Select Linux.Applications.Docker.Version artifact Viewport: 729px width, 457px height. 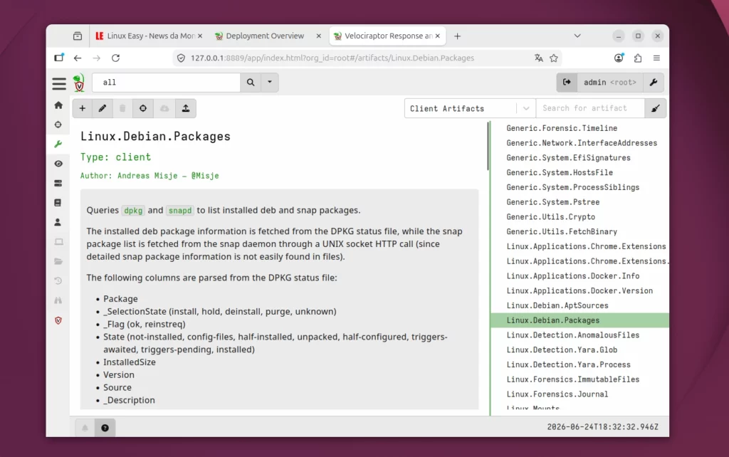pos(579,291)
